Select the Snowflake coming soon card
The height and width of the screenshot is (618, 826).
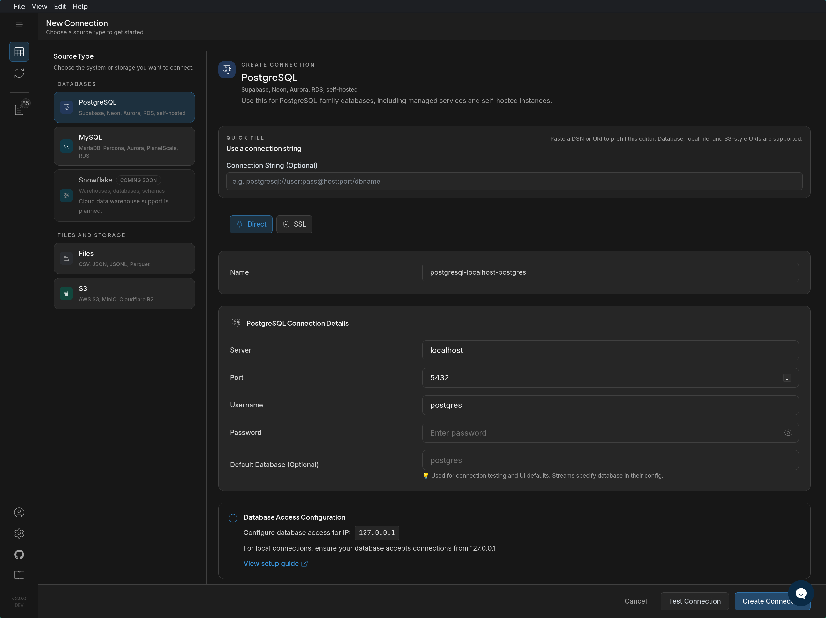pos(124,195)
